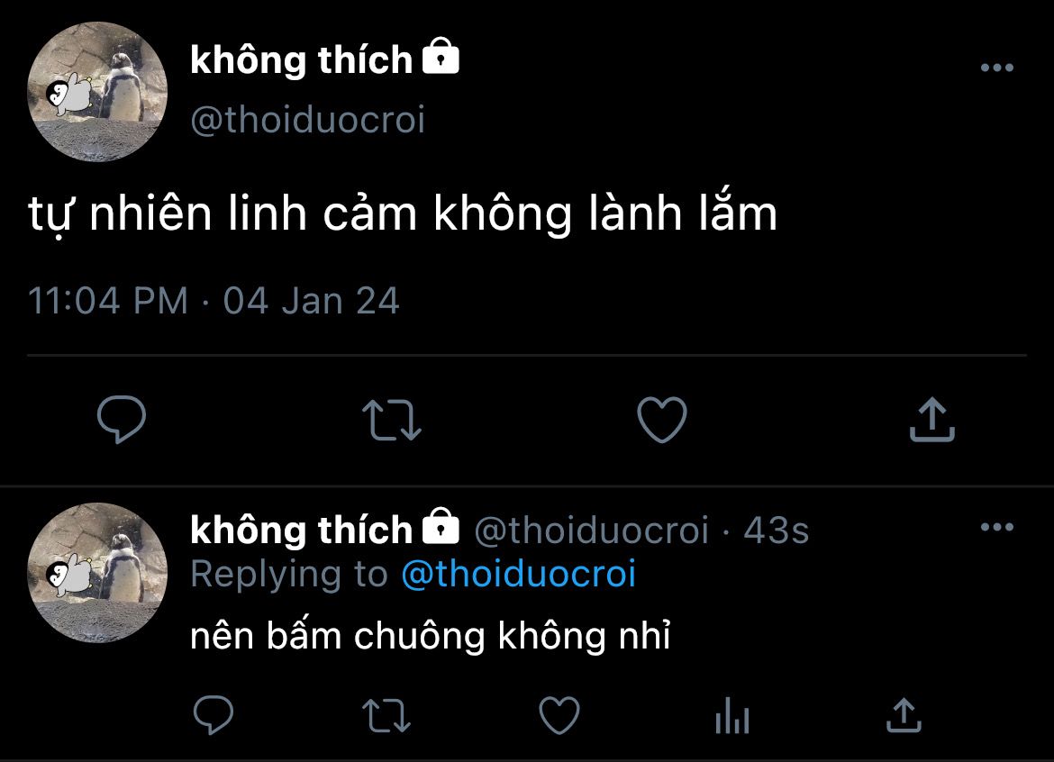1054x762 pixels.
Task: View analytics bar chart icon on reply
Action: (732, 715)
